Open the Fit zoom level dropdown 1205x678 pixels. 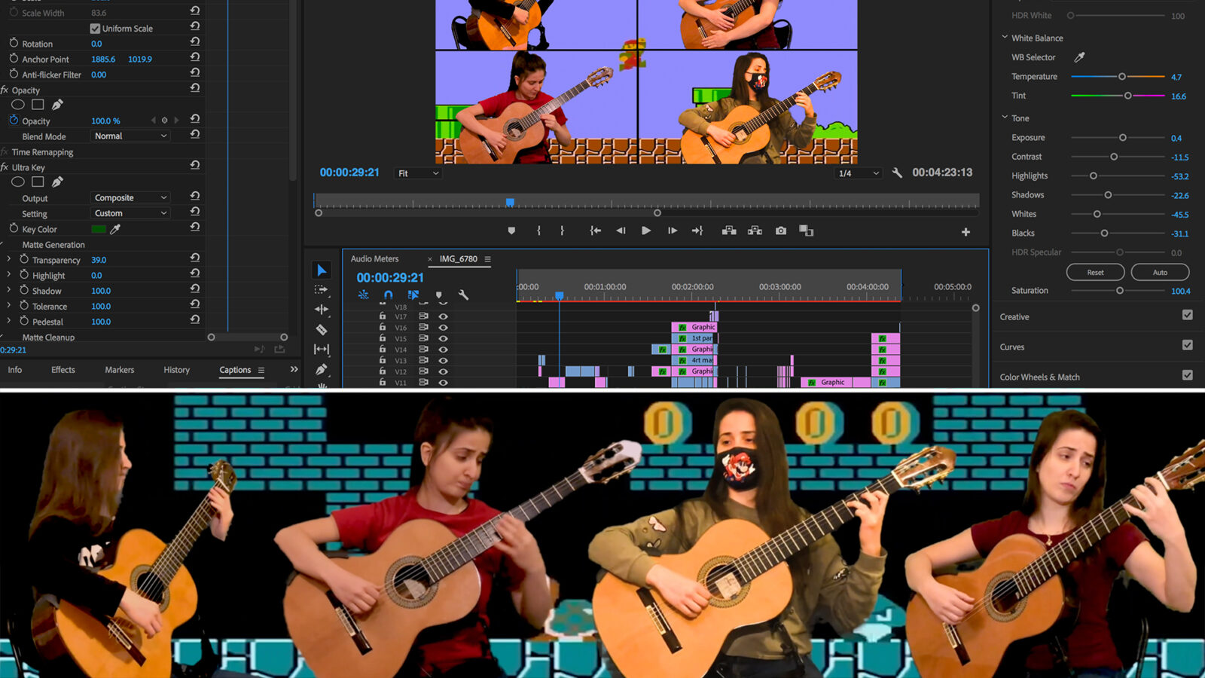pos(418,173)
